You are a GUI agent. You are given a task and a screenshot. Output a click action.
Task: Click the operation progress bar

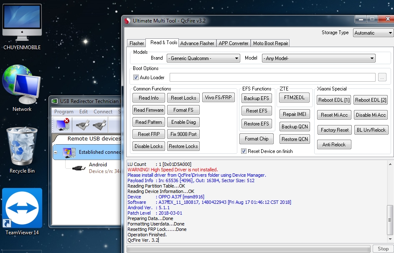[248, 249]
